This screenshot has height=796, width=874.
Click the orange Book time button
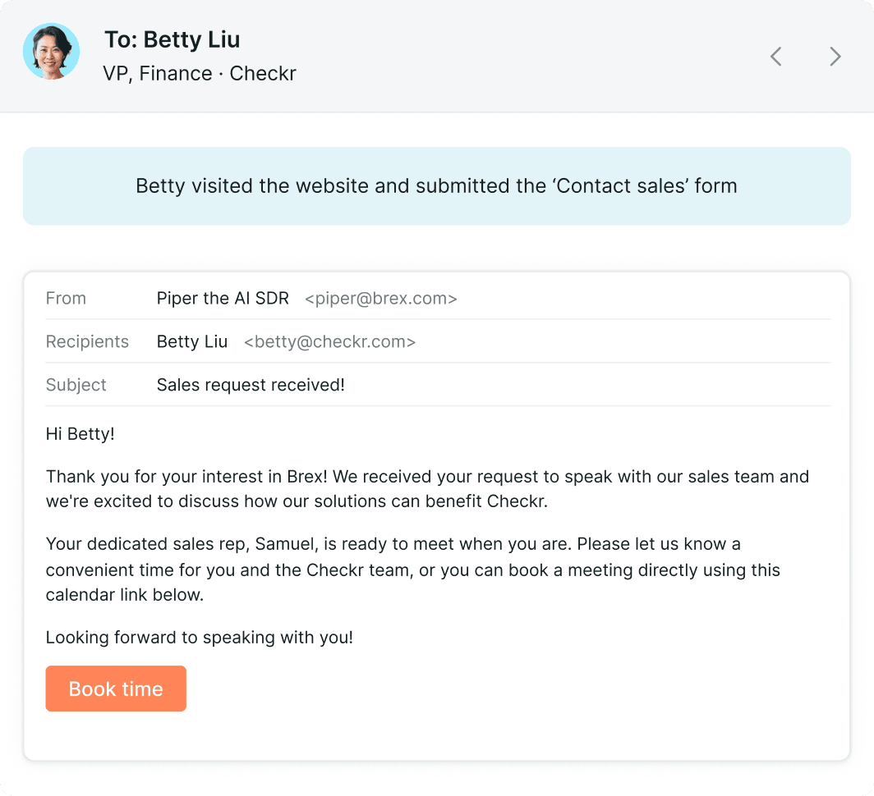pyautogui.click(x=116, y=688)
